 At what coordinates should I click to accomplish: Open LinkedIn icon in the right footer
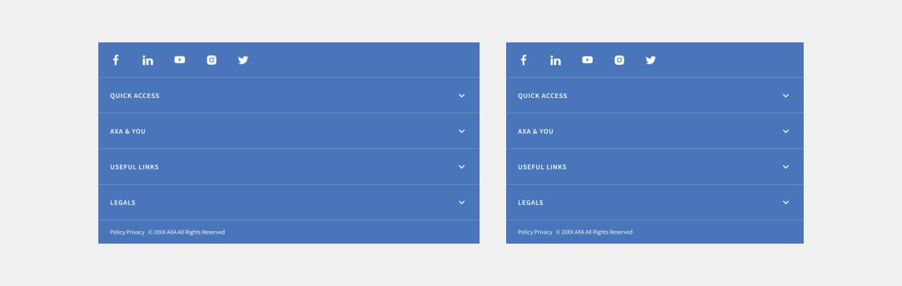point(555,60)
